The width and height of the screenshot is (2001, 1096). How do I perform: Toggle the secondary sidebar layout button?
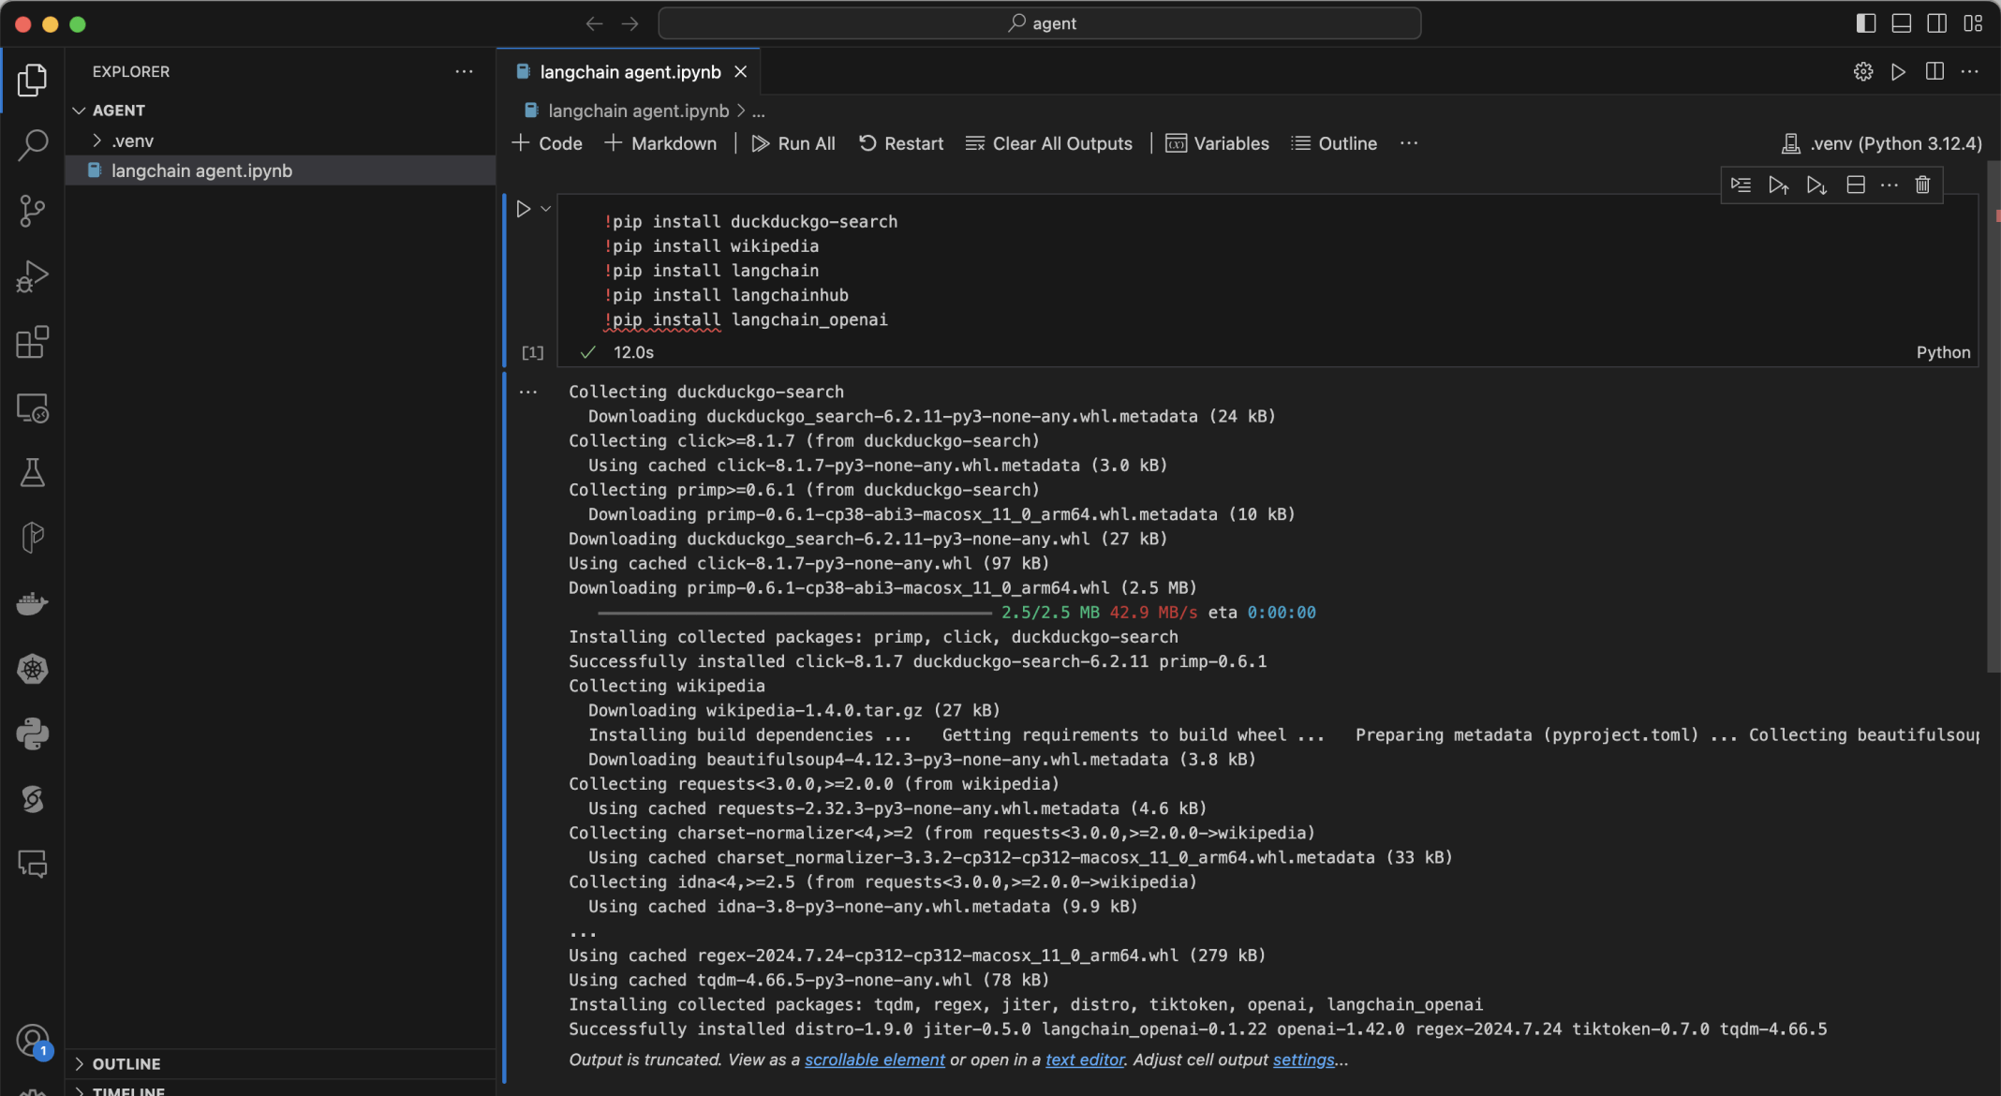[1936, 23]
